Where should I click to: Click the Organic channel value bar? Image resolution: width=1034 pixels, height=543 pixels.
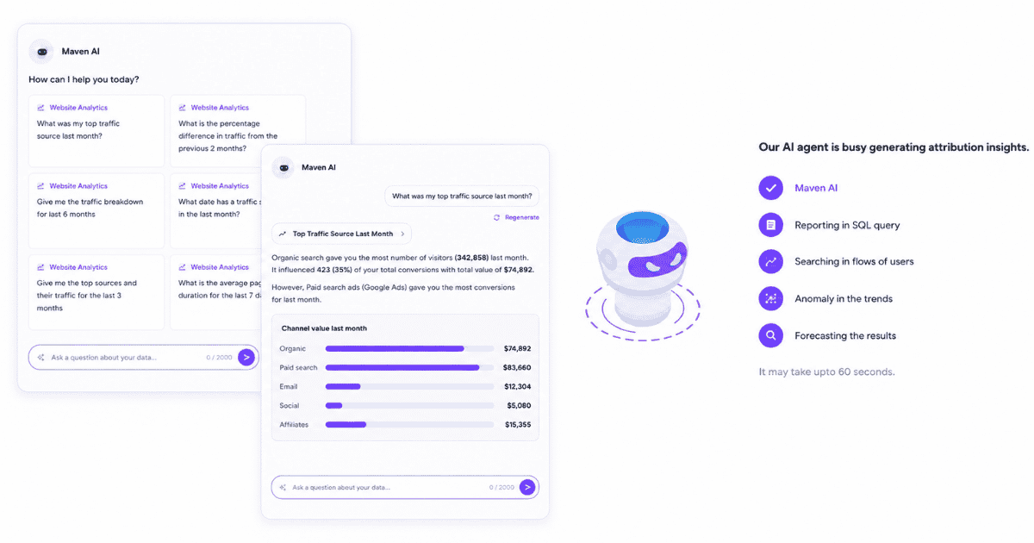pos(409,348)
